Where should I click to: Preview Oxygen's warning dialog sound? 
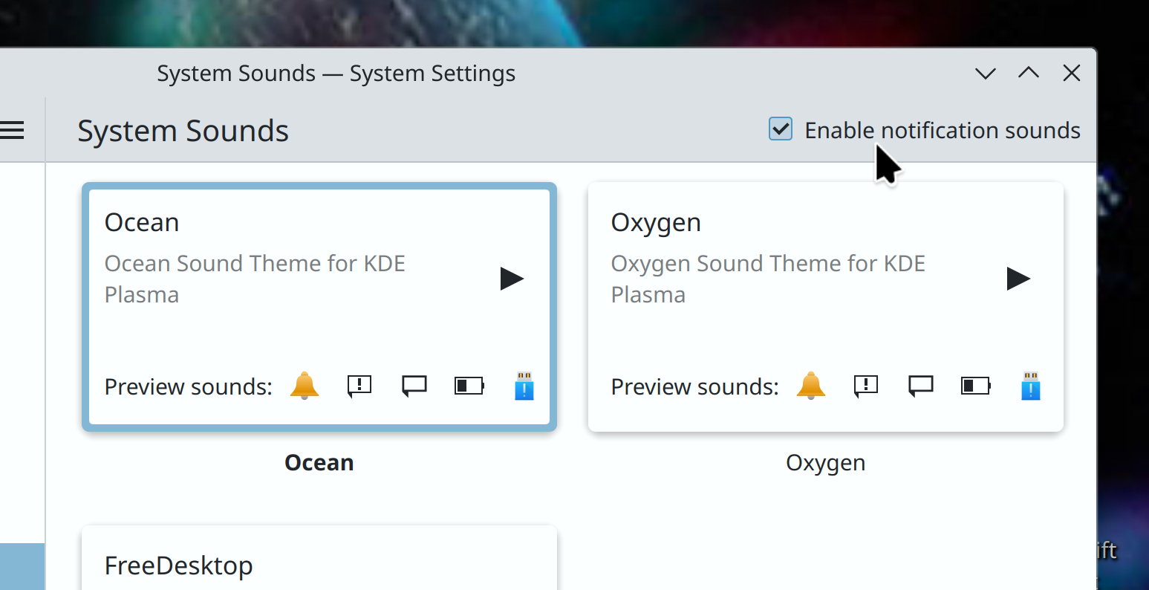pyautogui.click(x=866, y=386)
